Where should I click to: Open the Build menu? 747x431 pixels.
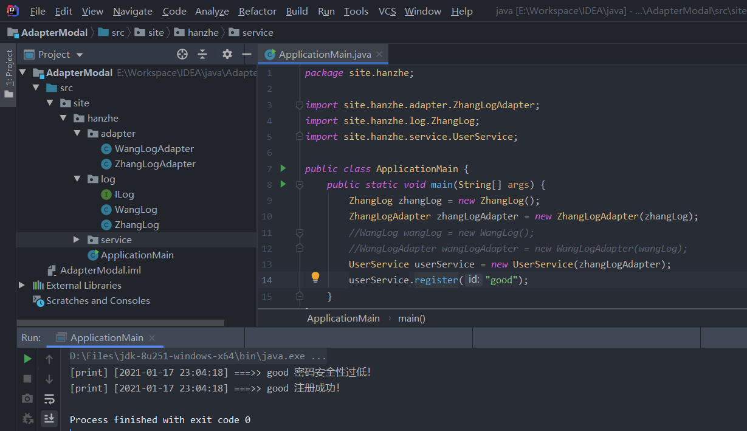pos(297,11)
